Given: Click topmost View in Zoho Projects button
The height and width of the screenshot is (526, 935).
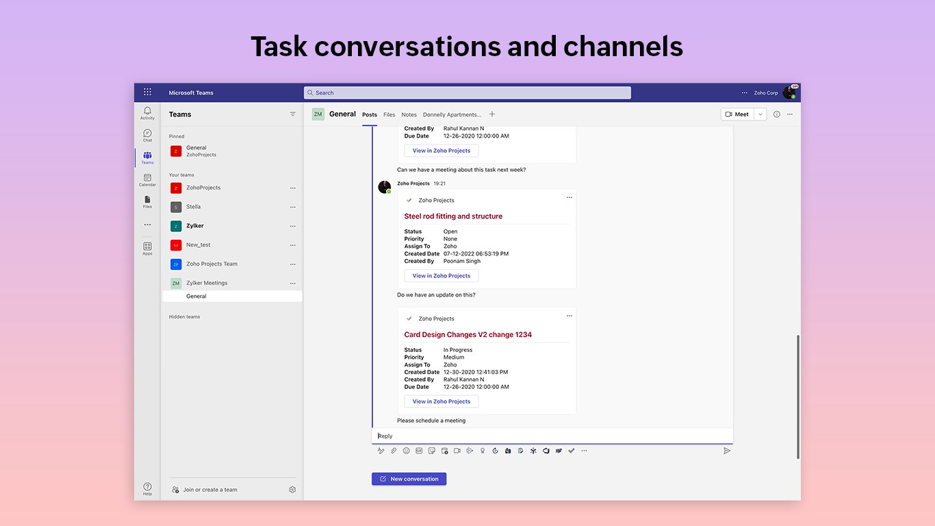Looking at the screenshot, I should coord(441,151).
